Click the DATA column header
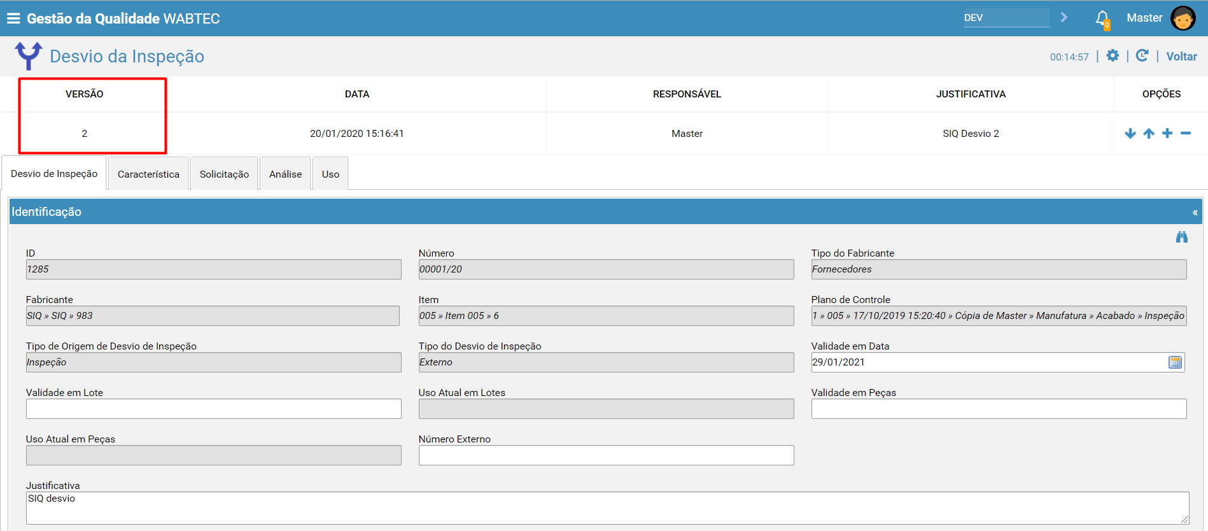 357,94
